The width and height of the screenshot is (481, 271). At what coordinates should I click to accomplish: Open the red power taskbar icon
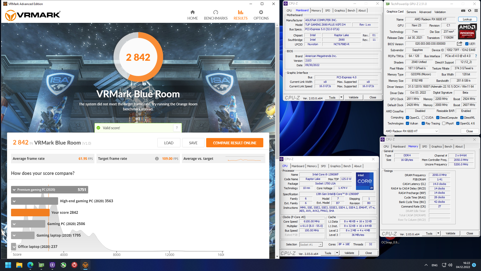click(74, 265)
